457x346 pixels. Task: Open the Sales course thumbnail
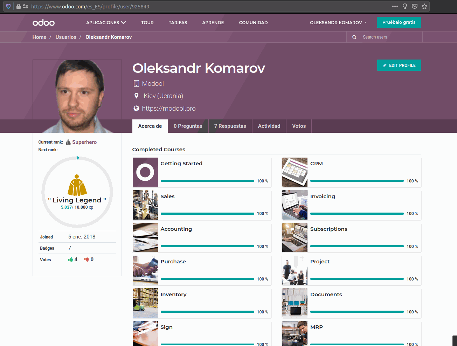145,205
